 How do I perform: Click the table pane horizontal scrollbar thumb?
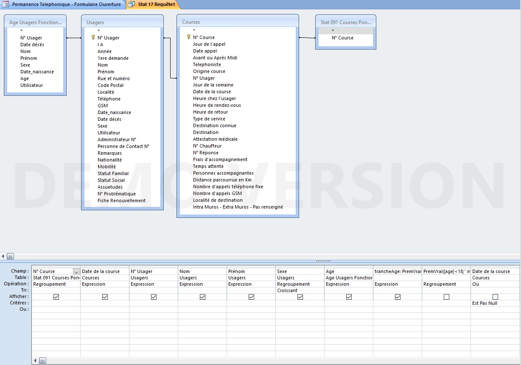[x=11, y=256]
